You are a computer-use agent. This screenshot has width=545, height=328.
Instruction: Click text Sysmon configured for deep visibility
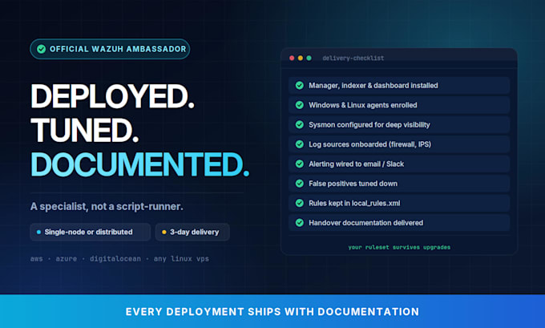pyautogui.click(x=369, y=125)
